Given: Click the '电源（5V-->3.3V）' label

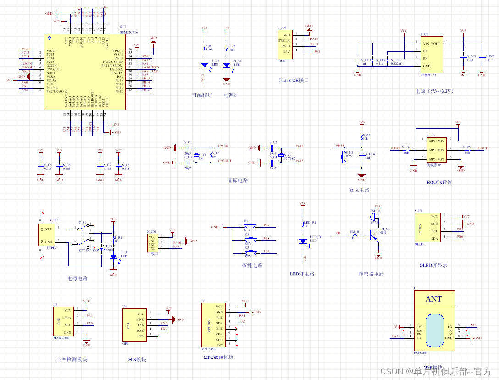Looking at the screenshot, I should pos(434,91).
